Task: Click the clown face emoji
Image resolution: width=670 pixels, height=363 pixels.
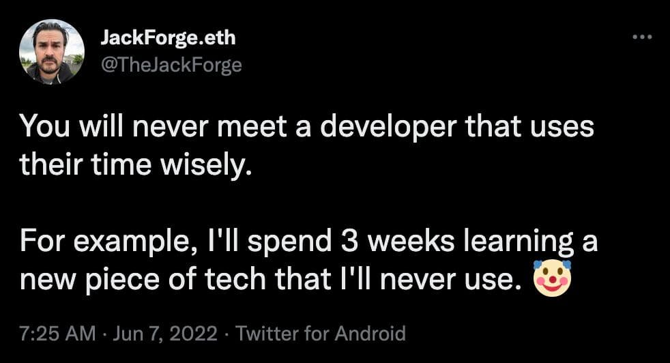Action: (552, 278)
